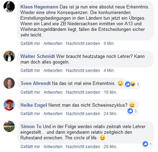View like reactions on Sven Ahrendt's comment
This screenshot has width=158, height=152.
128,84
